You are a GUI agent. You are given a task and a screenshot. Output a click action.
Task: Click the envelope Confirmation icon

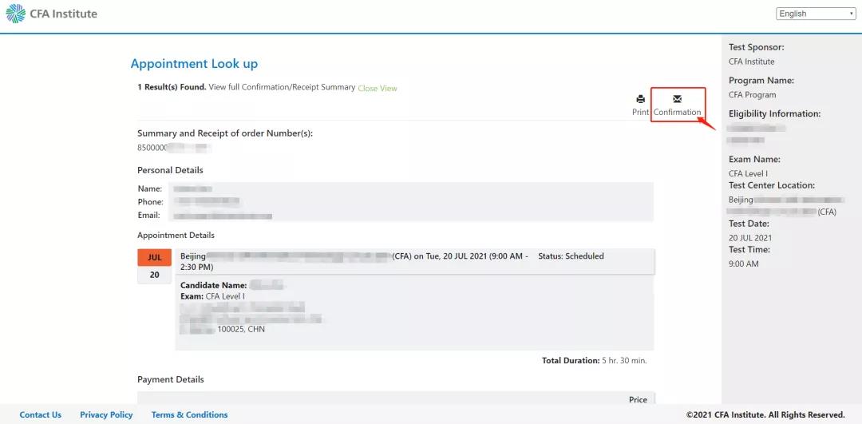678,99
